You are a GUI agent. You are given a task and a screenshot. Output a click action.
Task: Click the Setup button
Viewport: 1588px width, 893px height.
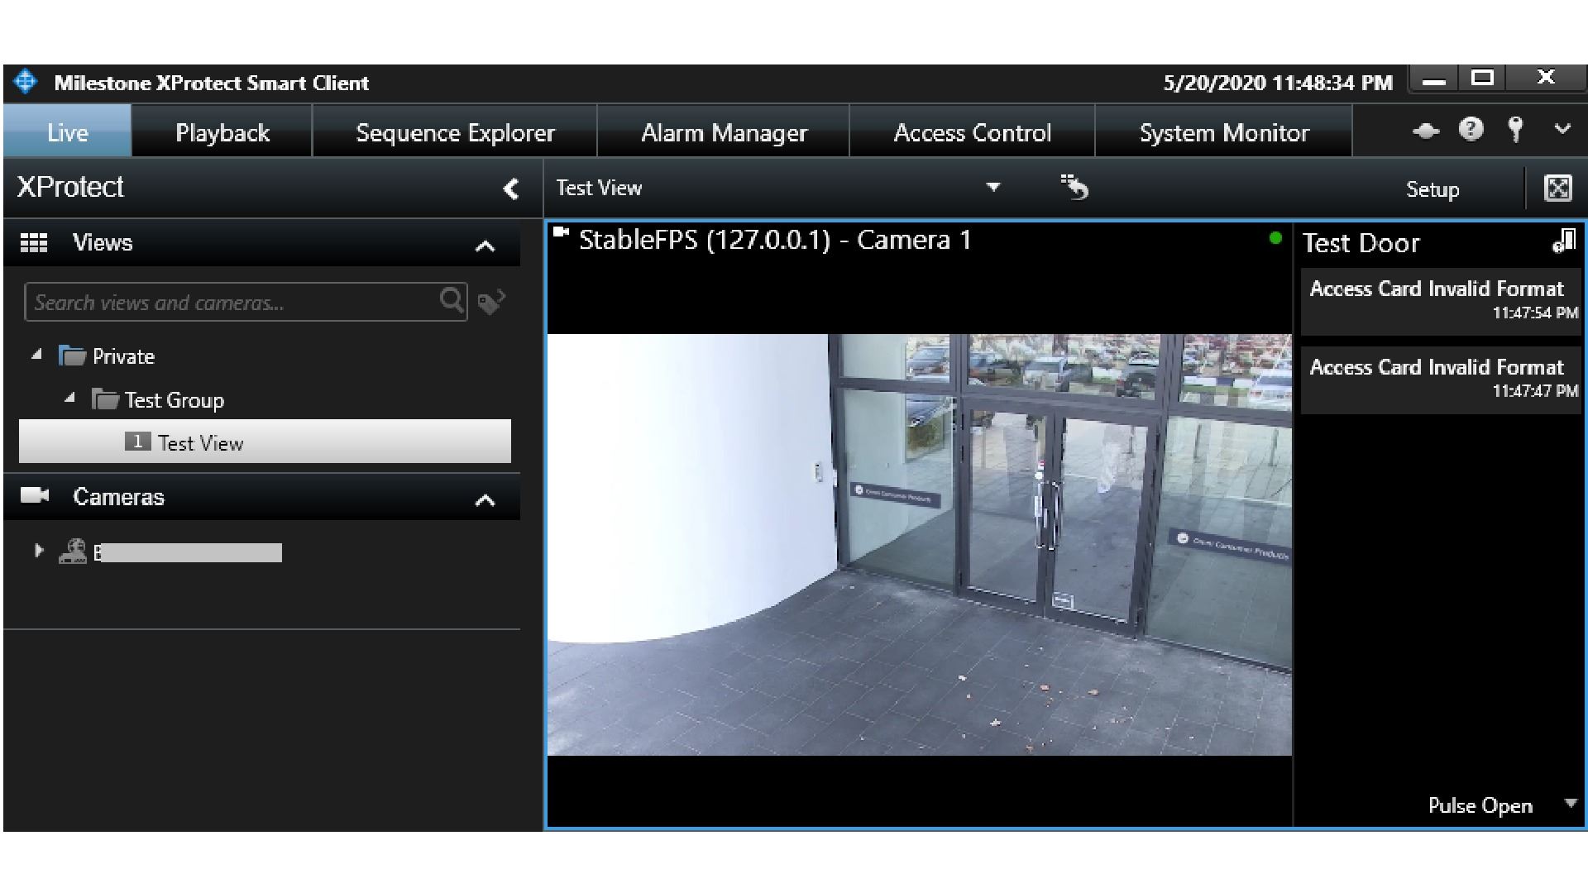[1433, 189]
